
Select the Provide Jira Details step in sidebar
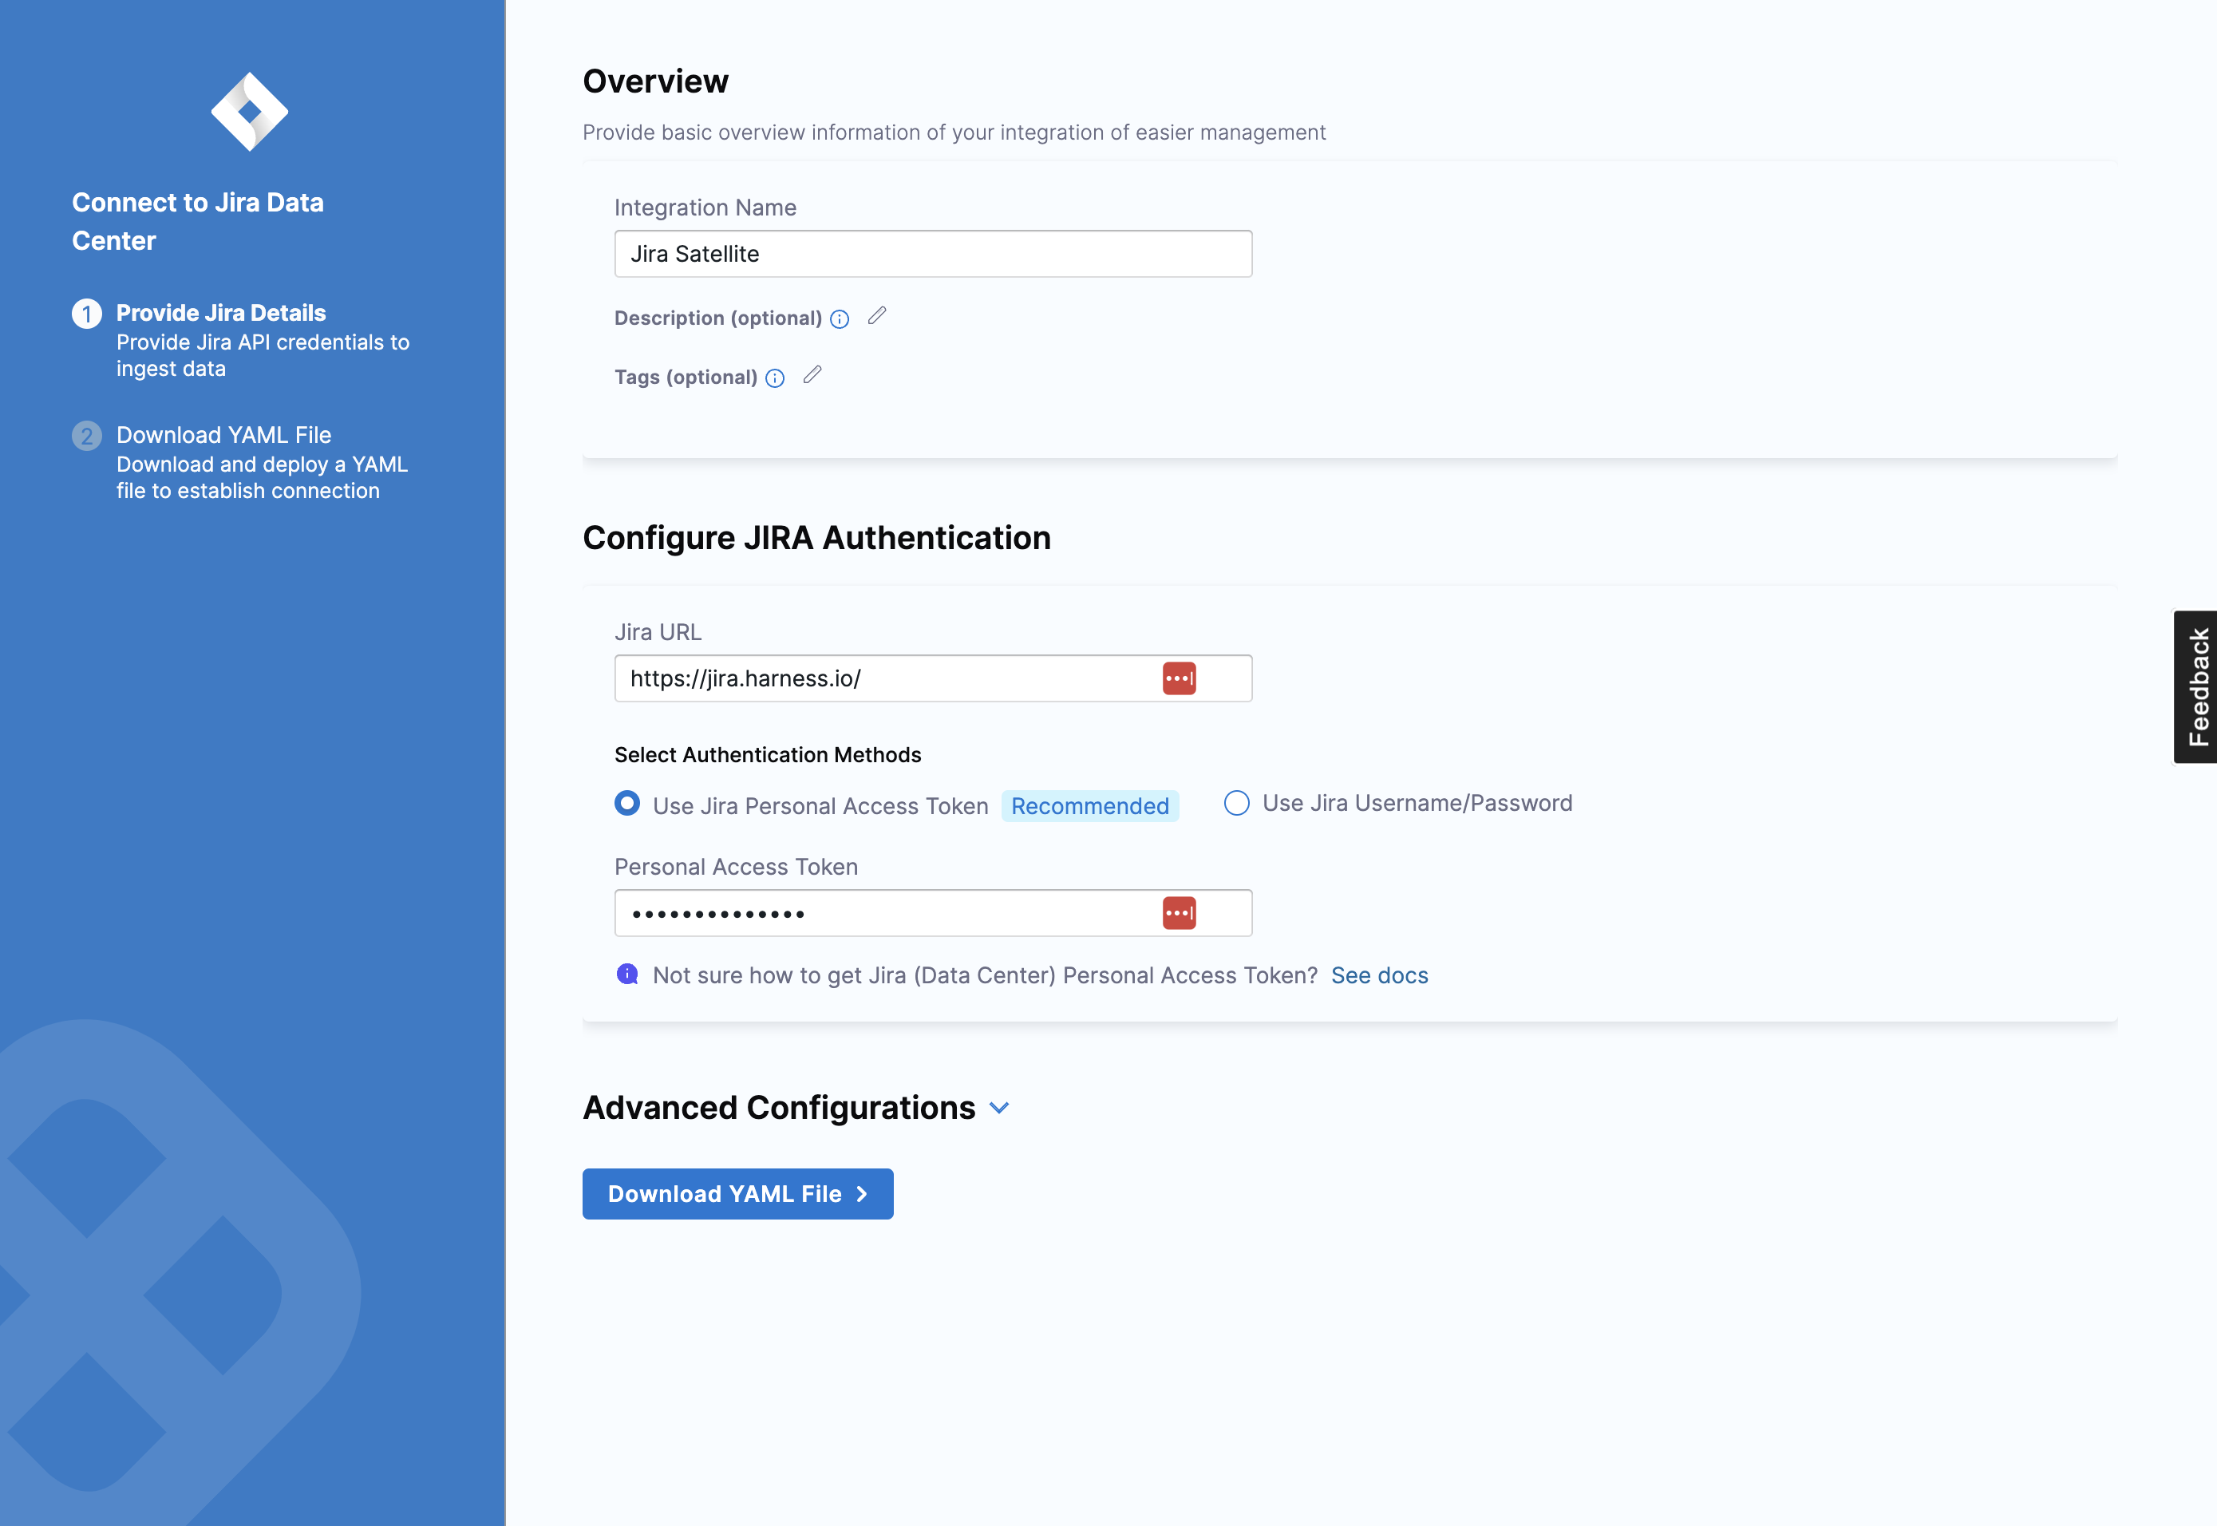[x=221, y=313]
